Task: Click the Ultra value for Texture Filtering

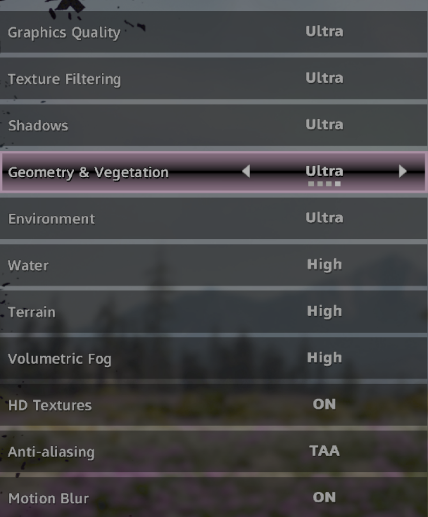Action: click(x=324, y=78)
